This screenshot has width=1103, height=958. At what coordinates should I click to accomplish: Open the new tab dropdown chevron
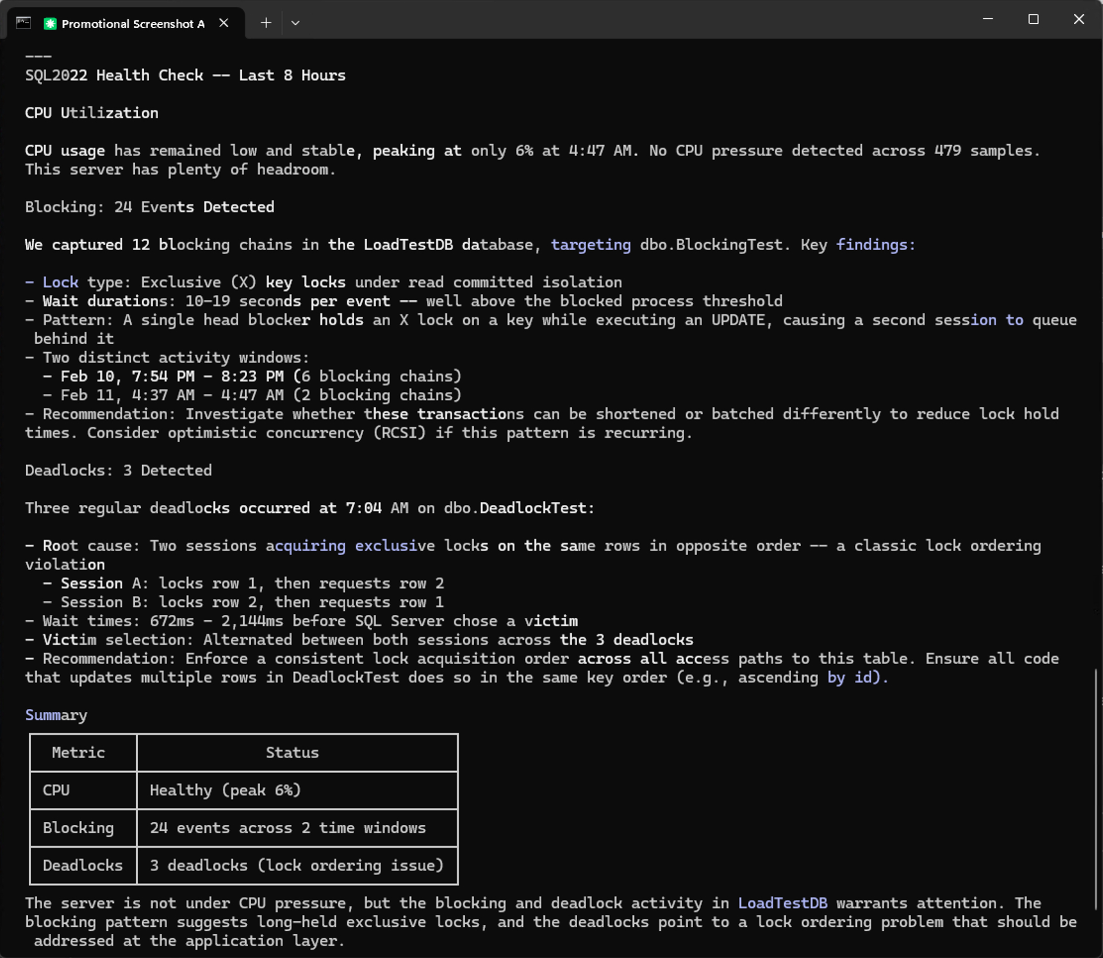[296, 22]
